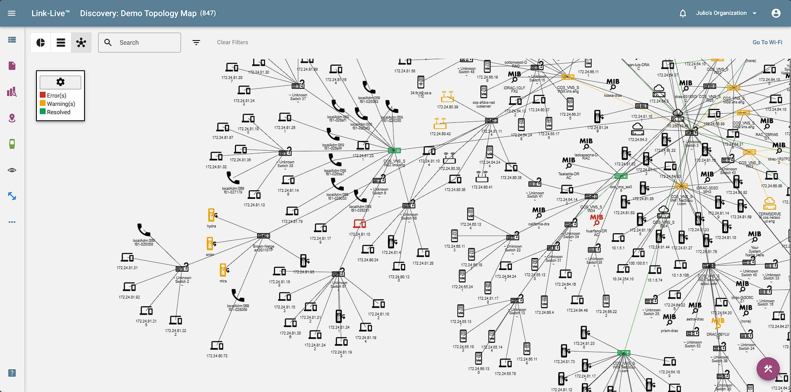The width and height of the screenshot is (791, 392).
Task: Click the eye discovery icon in the sidebar
Action: 12,170
